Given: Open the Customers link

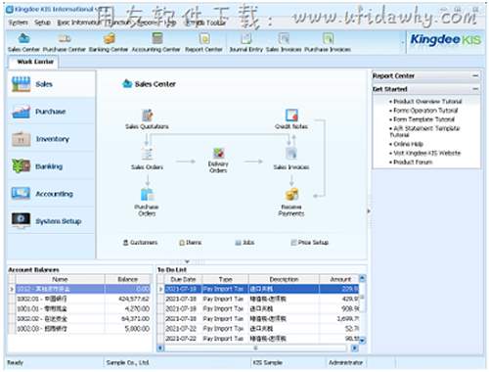Looking at the screenshot, I should coord(141,243).
